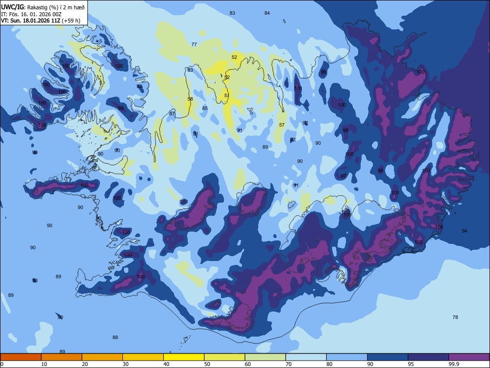
Task: Select the offshore value 78
Action: coord(455,317)
